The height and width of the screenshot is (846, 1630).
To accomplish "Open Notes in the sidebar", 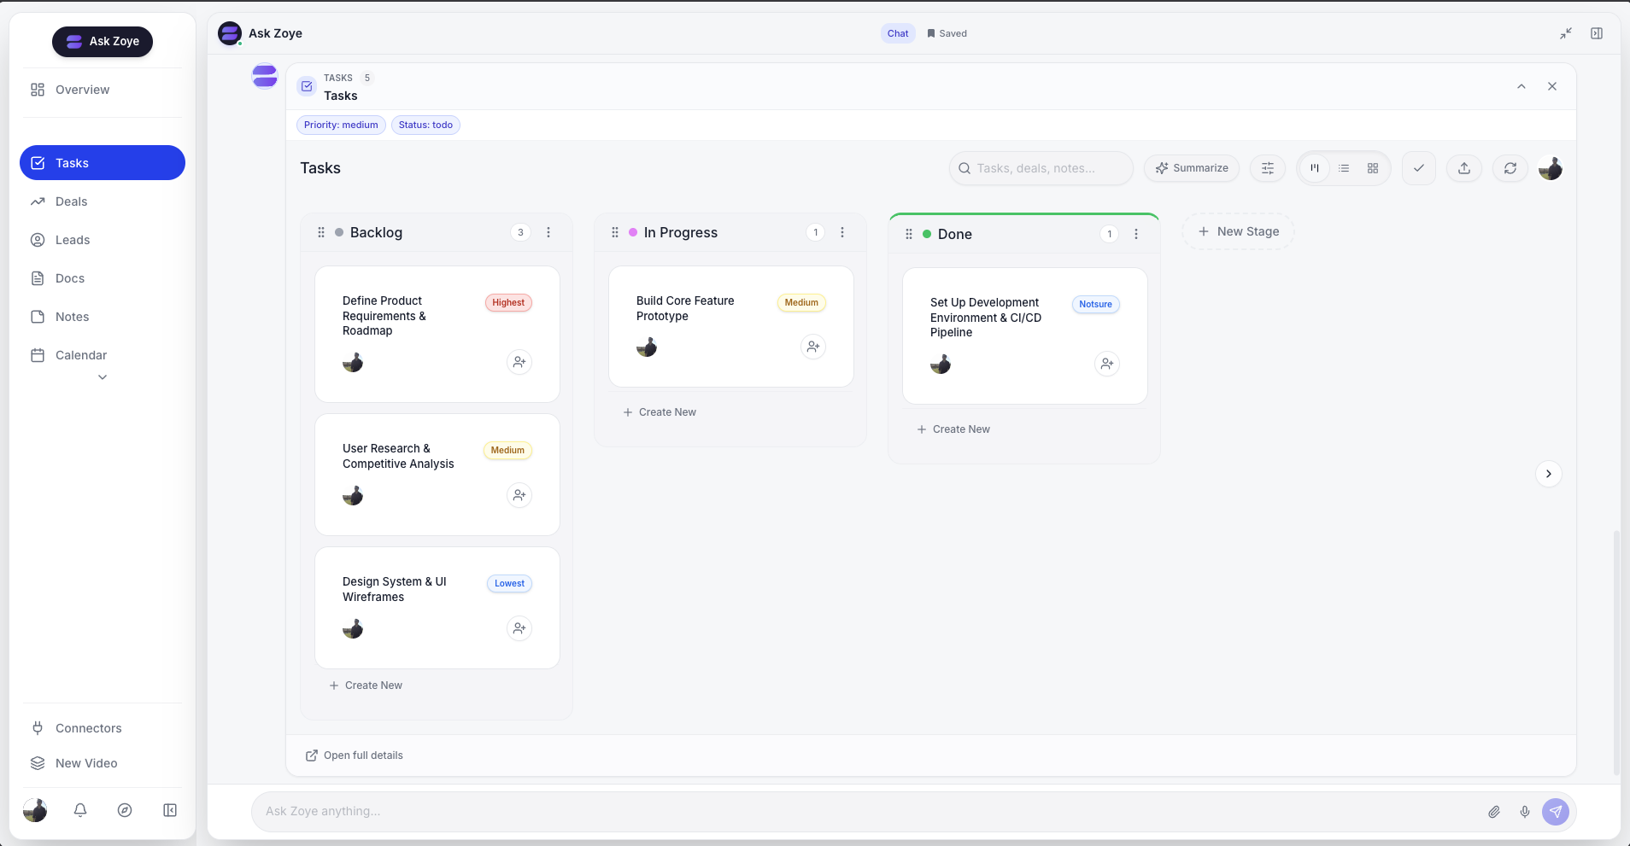I will [103, 317].
